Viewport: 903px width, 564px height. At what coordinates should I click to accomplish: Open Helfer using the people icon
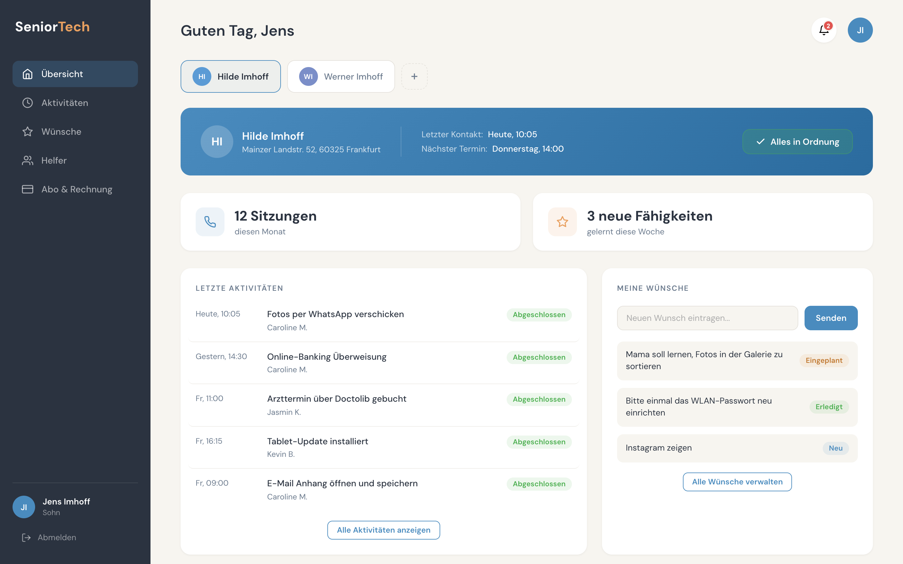pyautogui.click(x=27, y=160)
